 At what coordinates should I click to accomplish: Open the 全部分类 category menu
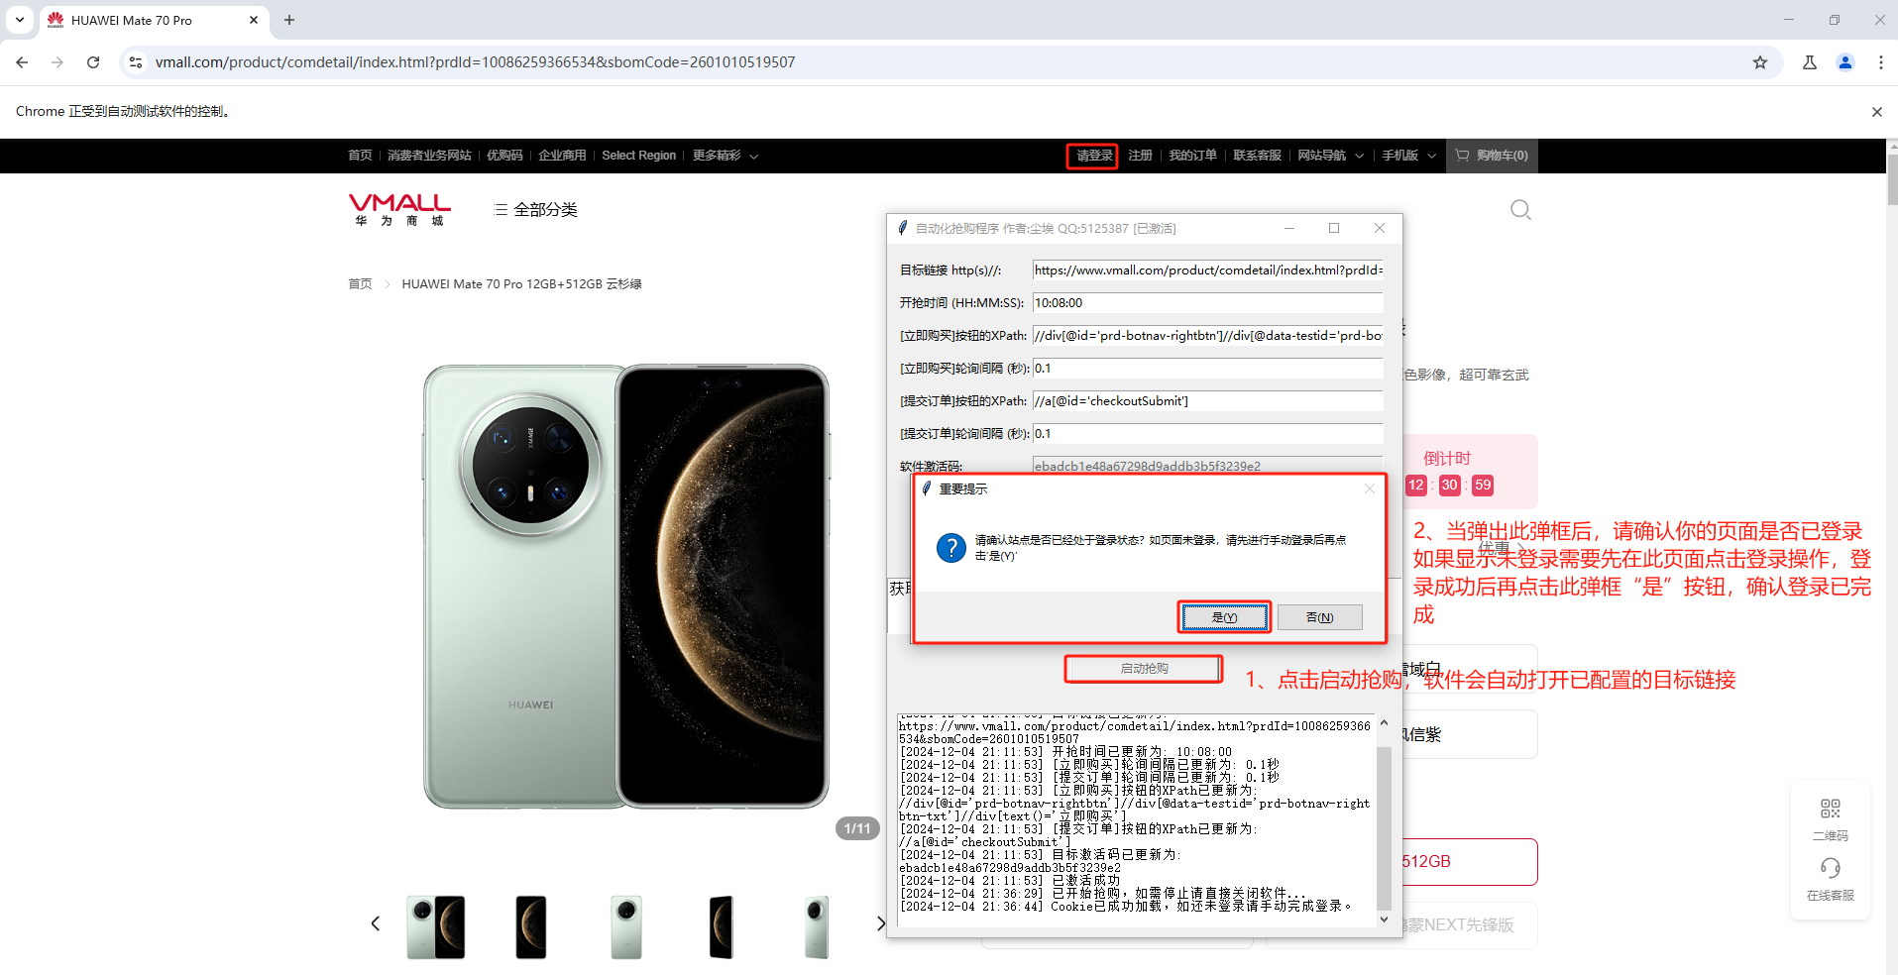(x=536, y=209)
